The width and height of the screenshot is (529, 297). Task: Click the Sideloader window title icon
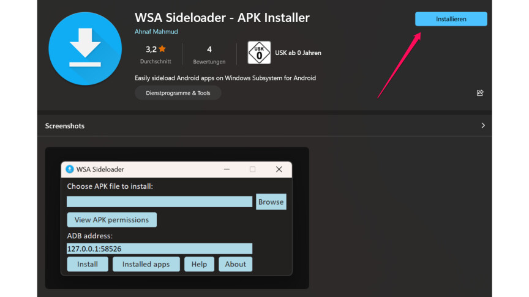coord(70,169)
